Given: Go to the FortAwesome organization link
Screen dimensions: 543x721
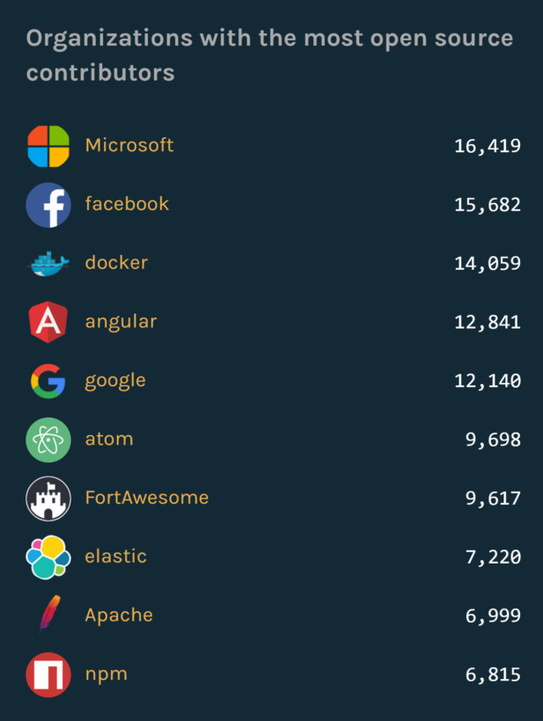Looking at the screenshot, I should [147, 498].
